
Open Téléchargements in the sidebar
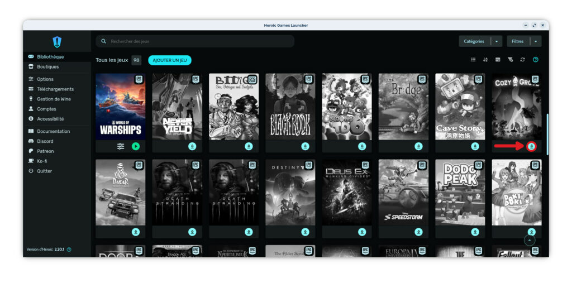(x=55, y=89)
